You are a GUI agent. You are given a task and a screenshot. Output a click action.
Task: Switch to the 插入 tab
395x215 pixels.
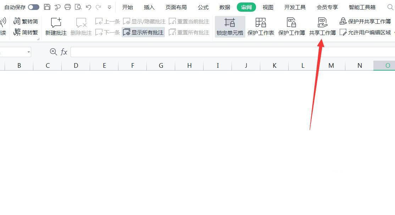click(149, 7)
